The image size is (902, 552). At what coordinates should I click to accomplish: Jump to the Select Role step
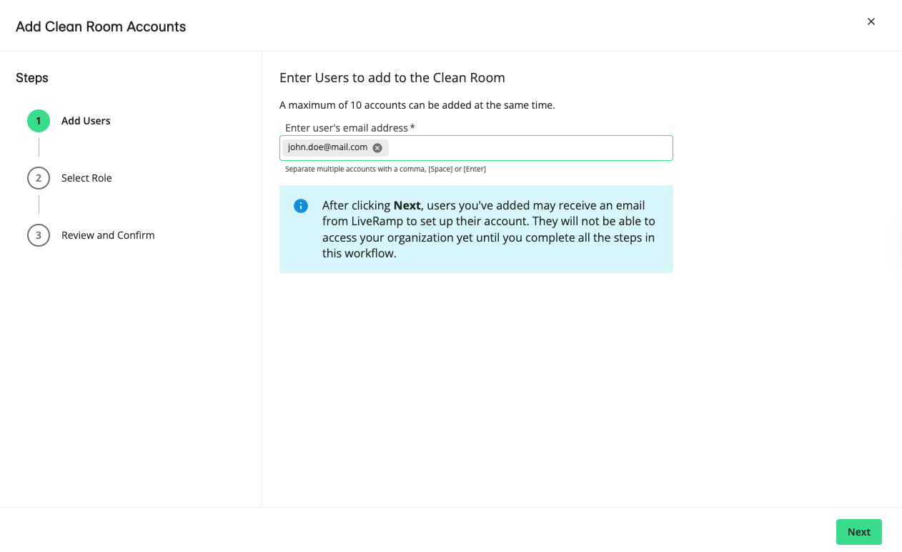tap(86, 178)
